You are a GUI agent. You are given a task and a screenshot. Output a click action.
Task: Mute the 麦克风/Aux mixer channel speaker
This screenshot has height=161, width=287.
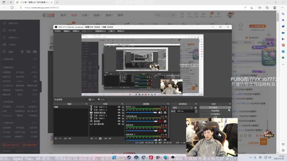coord(160,113)
